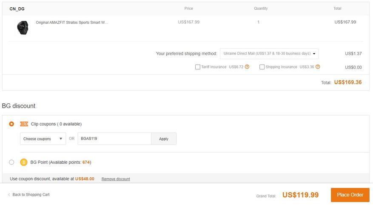
Task: Click the Clip coupons ticket icon
Action: point(24,124)
